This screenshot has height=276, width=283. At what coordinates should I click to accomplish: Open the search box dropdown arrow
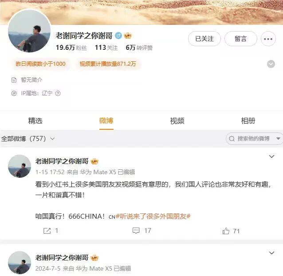pos(278,139)
